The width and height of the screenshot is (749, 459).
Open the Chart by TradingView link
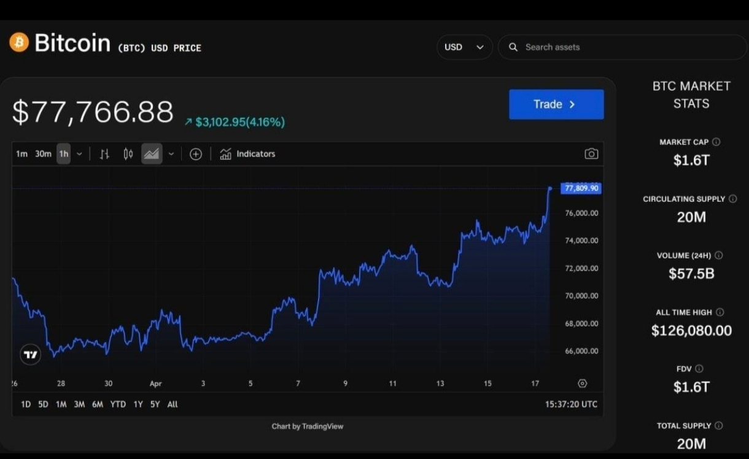click(x=308, y=426)
